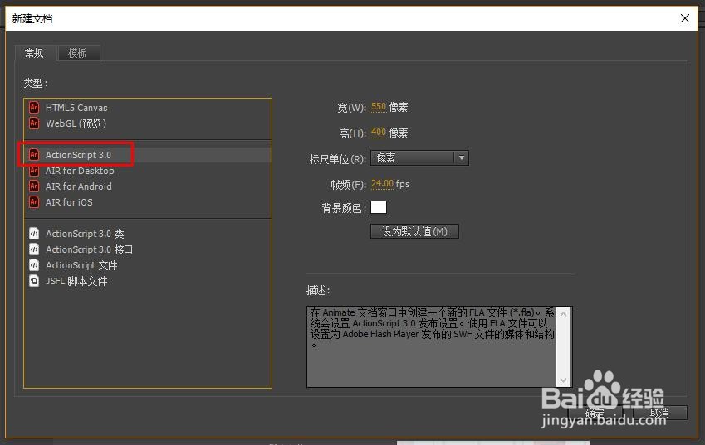Screen dimensions: 705x445
Task: Select the AIR for iOS icon
Action: [34, 202]
